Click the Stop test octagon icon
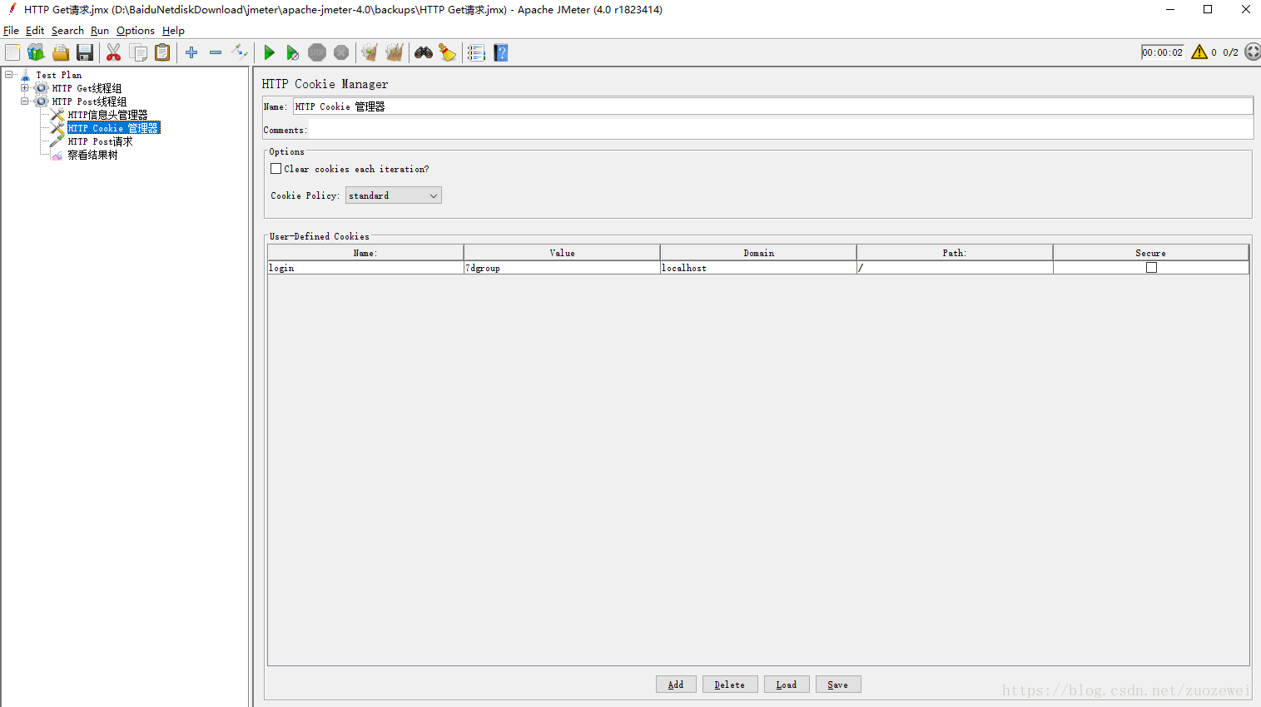This screenshot has height=707, width=1261. (317, 52)
